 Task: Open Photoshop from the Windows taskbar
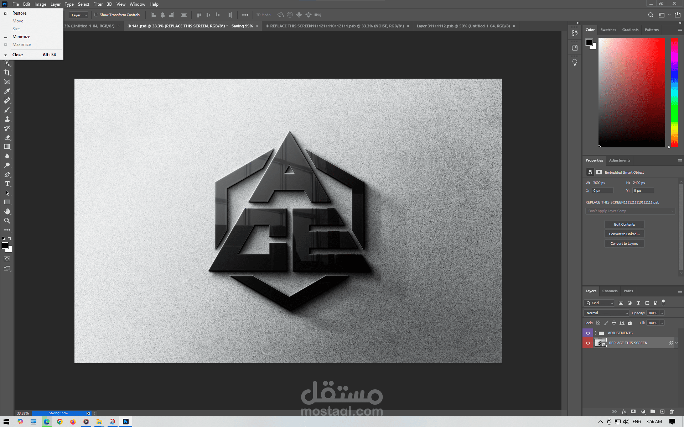[126, 422]
